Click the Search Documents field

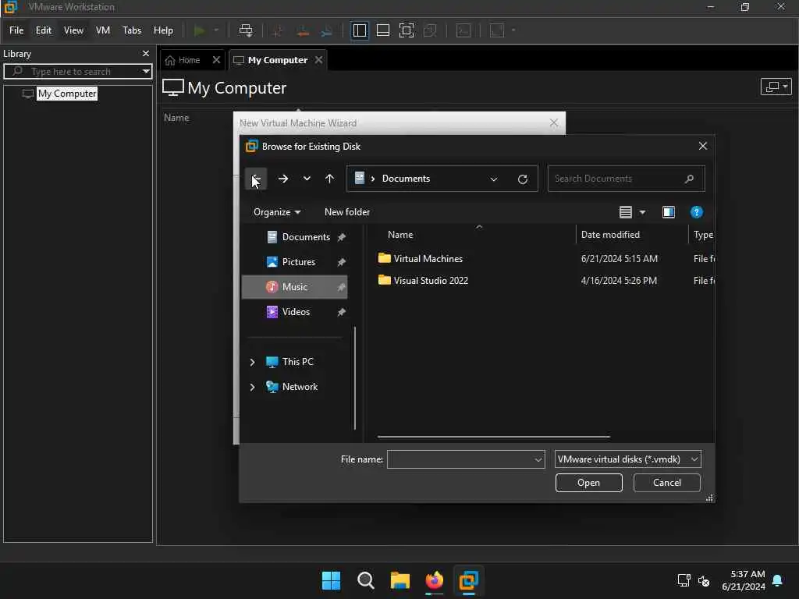pyautogui.click(x=627, y=179)
